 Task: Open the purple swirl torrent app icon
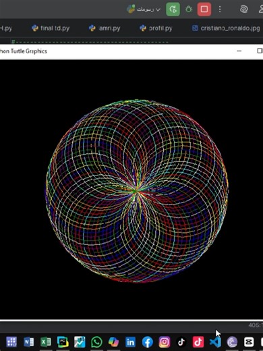[232, 342]
